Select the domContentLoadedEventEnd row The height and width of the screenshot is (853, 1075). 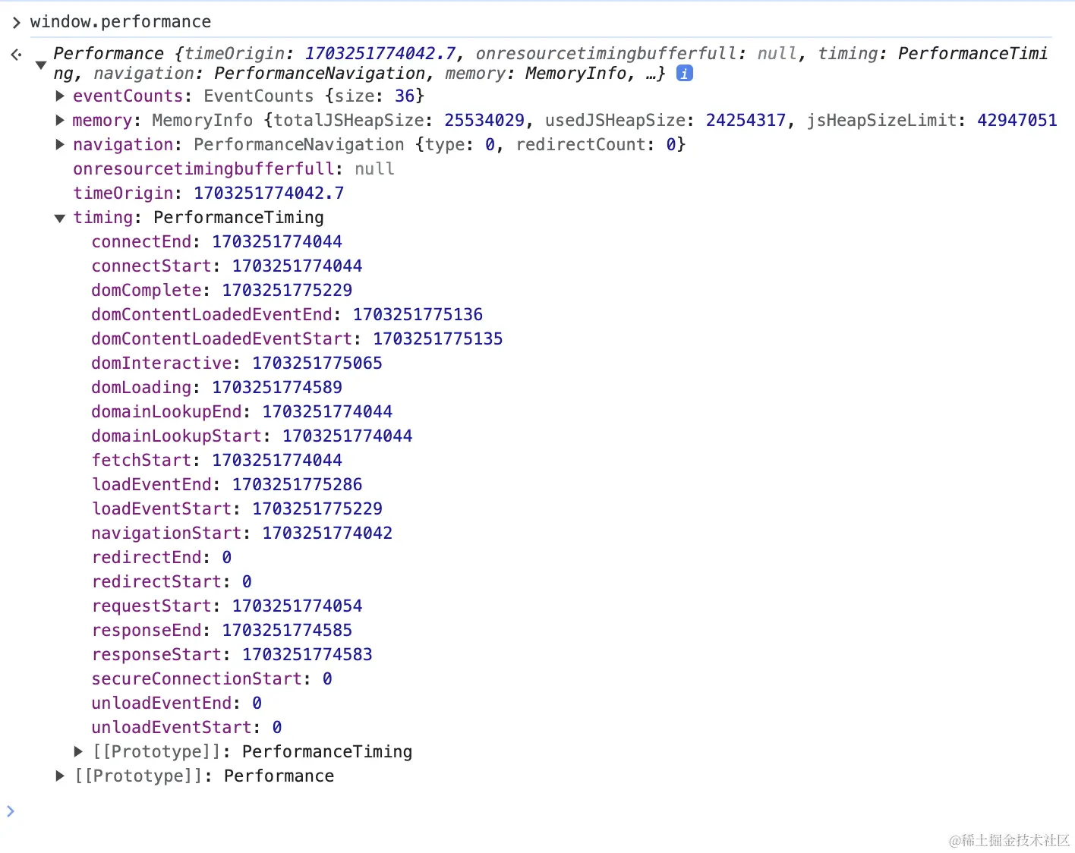(x=287, y=314)
